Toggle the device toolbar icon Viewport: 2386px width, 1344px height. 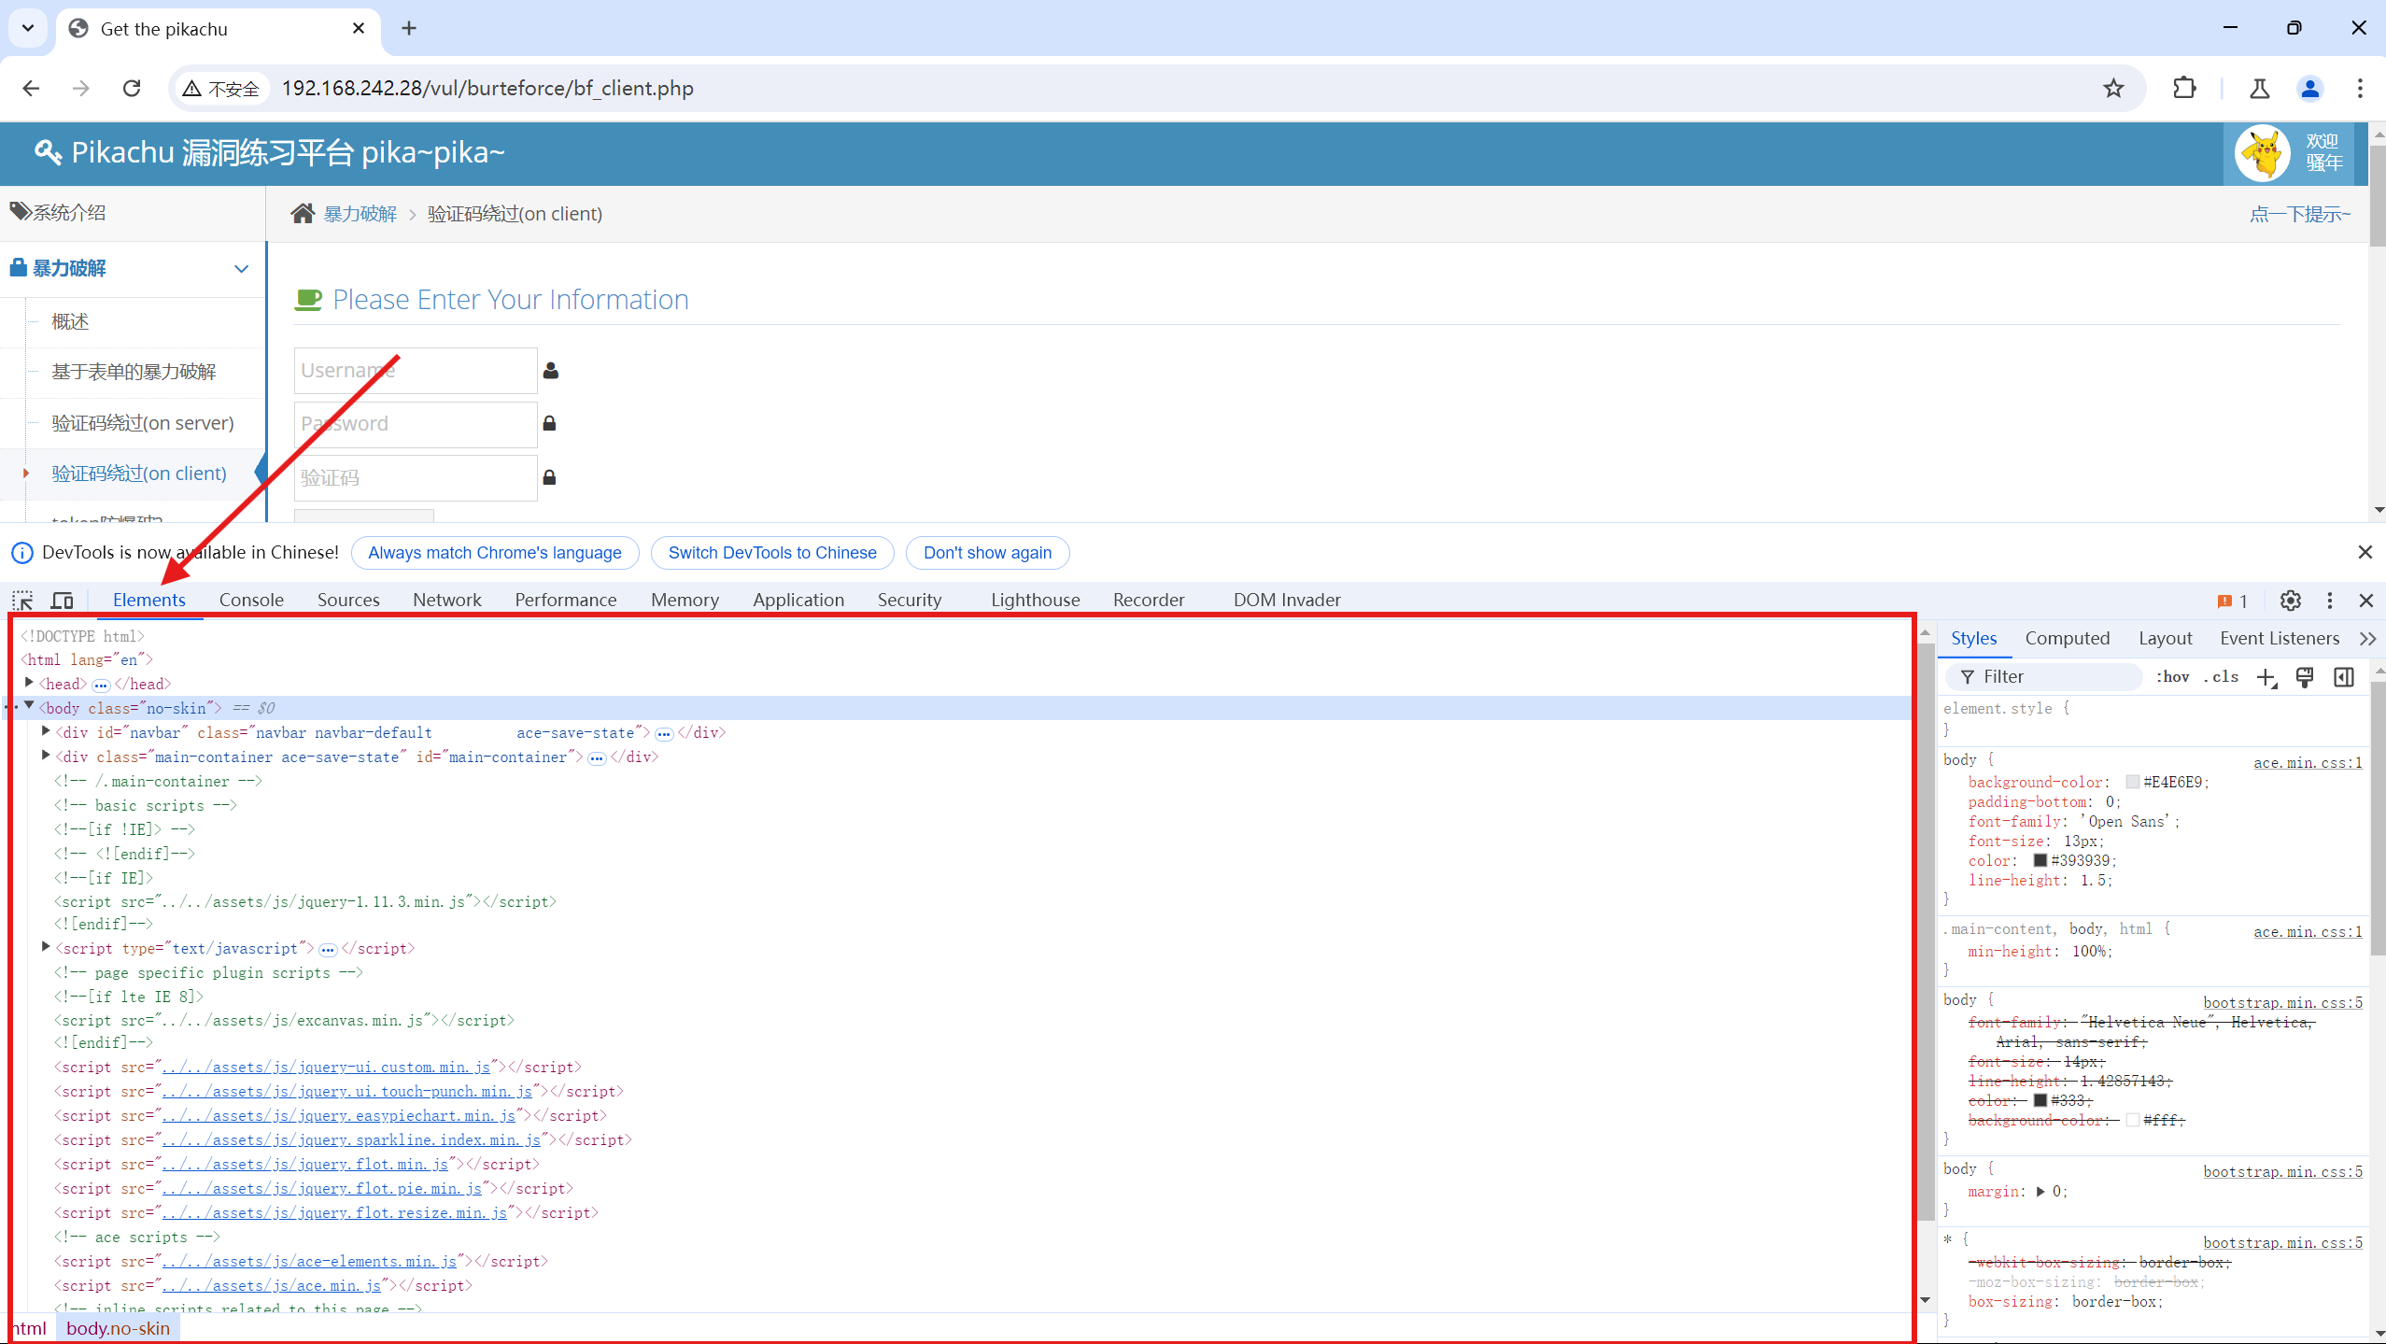[x=62, y=601]
